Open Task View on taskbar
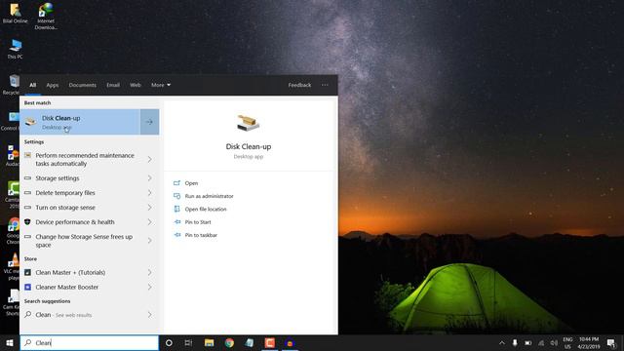Image resolution: width=624 pixels, height=351 pixels. pos(188,342)
